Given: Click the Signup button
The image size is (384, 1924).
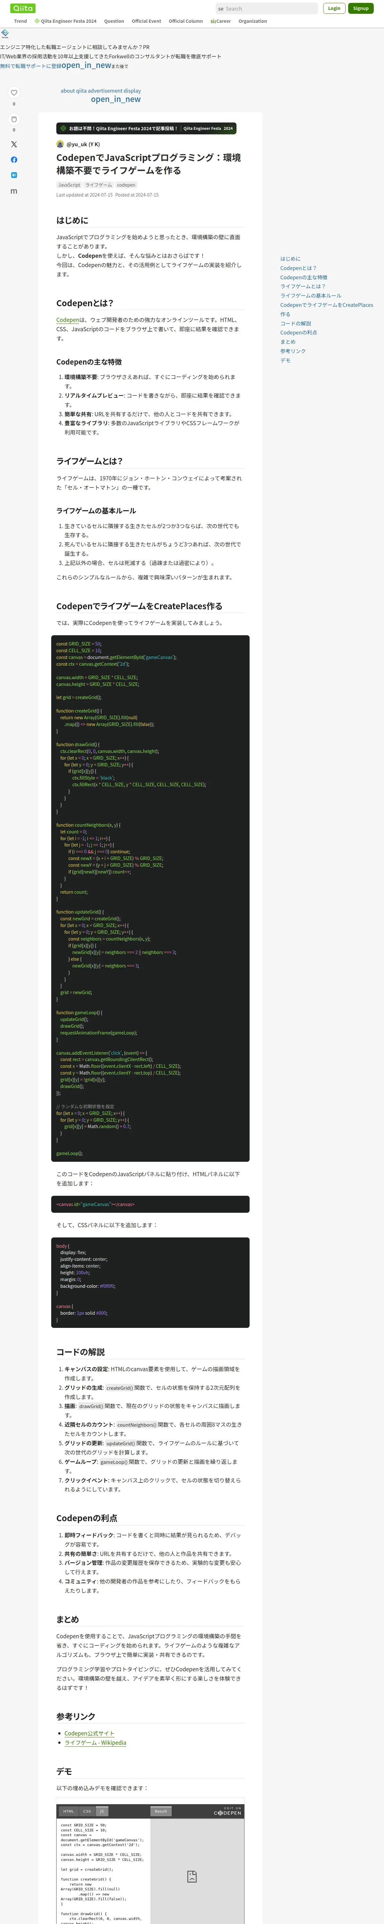Looking at the screenshot, I should [361, 8].
